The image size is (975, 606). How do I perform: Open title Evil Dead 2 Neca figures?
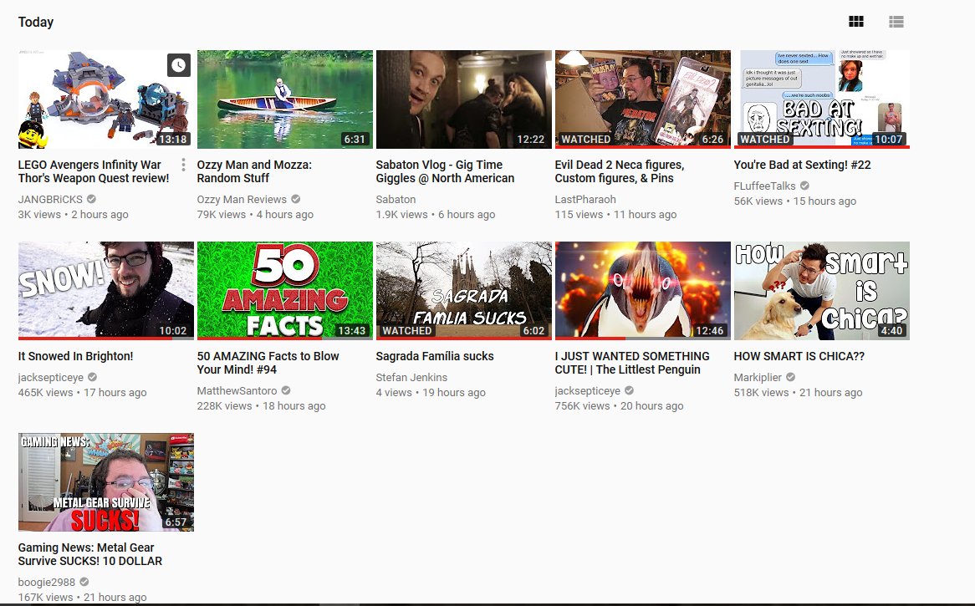(x=620, y=171)
